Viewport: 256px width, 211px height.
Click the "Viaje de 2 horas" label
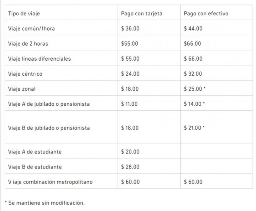coord(28,44)
